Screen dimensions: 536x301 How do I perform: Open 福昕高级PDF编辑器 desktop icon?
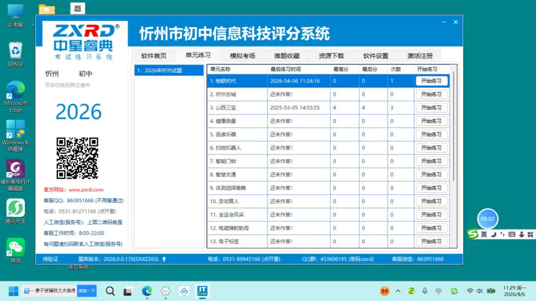tap(15, 175)
